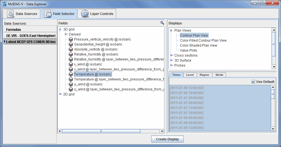
Task: Select Absolute_vorticity @ isobaric field
Action: tap(96, 49)
